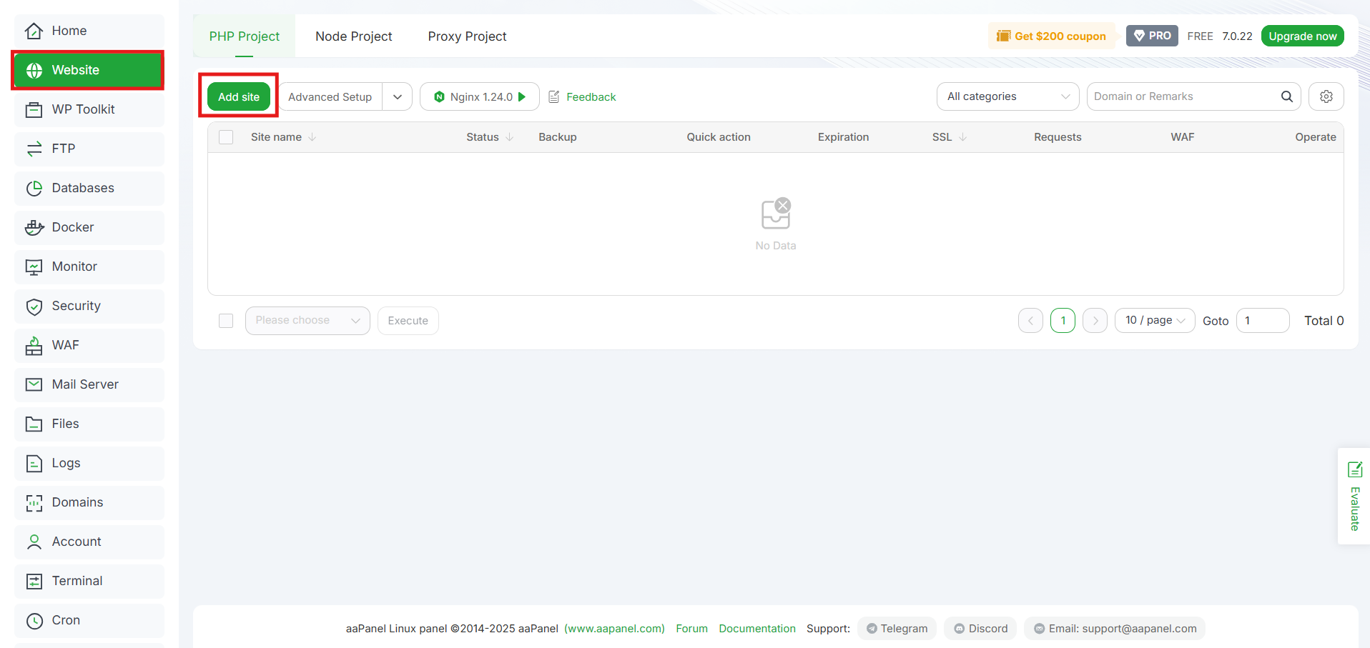Click the PRO diamond badge
1370x648 pixels.
[1152, 36]
